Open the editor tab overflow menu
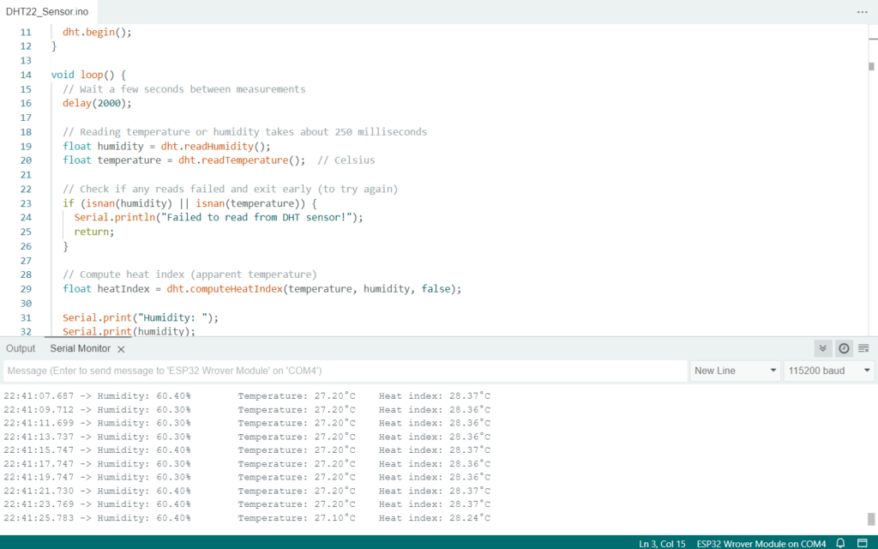878x549 pixels. 862,12
